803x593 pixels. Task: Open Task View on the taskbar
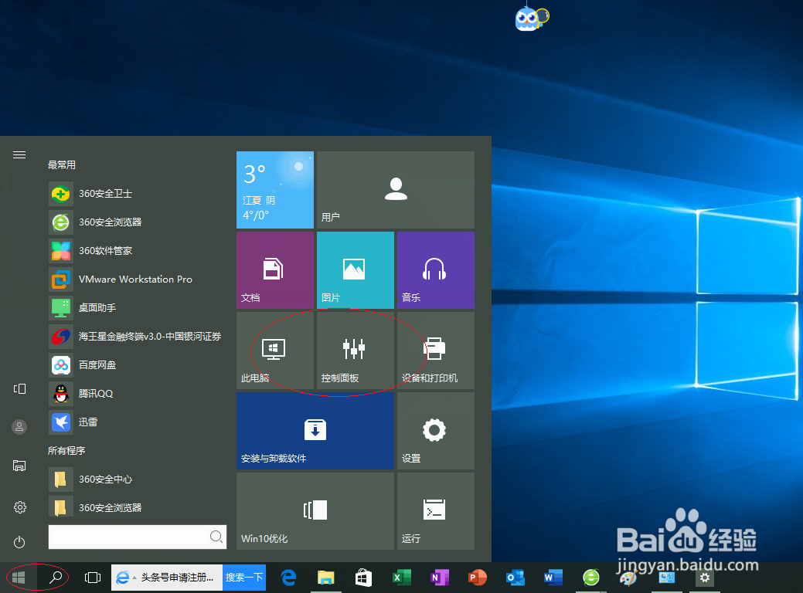pyautogui.click(x=93, y=578)
